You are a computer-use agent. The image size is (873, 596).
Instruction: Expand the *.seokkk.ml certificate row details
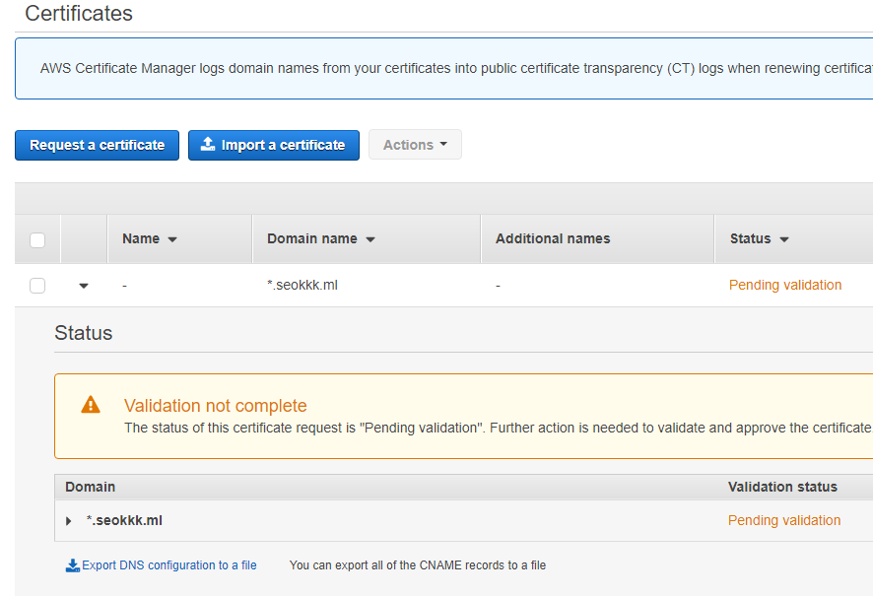click(x=83, y=285)
